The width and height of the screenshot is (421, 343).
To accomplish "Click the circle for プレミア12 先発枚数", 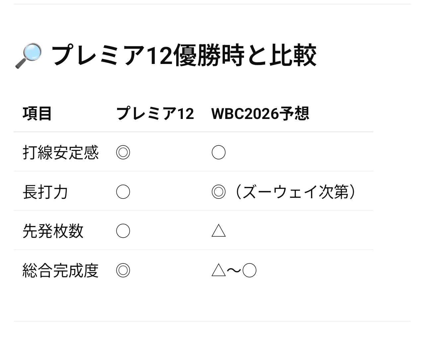I will coord(123,231).
